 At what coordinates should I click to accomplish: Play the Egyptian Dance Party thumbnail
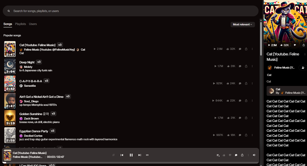(x=10, y=135)
